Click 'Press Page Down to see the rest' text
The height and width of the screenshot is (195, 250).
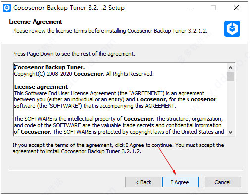click(74, 54)
